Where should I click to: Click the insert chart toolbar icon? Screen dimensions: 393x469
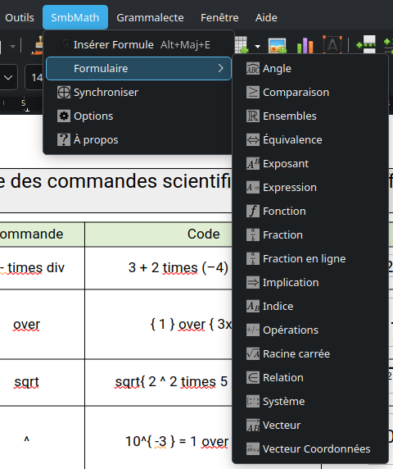[305, 46]
